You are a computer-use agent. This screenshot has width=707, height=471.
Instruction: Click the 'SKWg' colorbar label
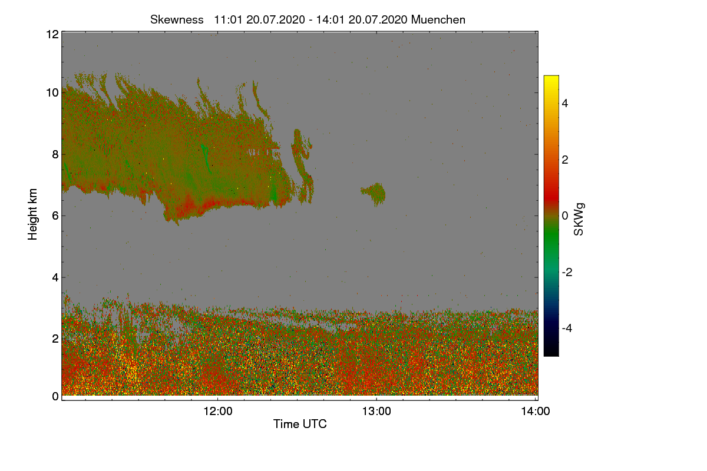579,219
